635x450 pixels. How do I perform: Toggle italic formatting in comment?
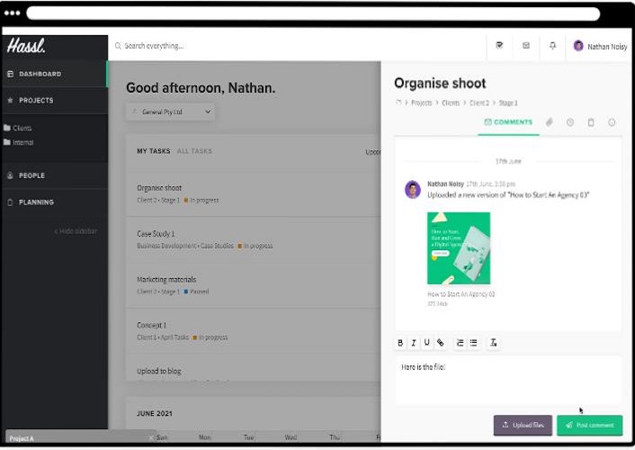414,342
